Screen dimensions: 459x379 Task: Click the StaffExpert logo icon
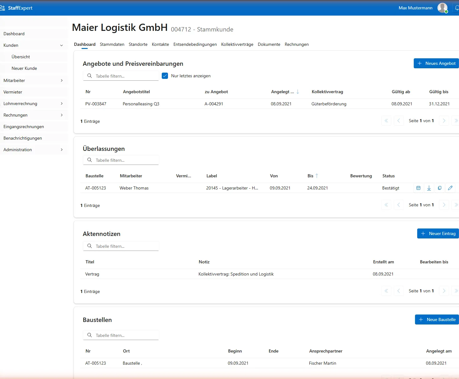tap(3, 7)
